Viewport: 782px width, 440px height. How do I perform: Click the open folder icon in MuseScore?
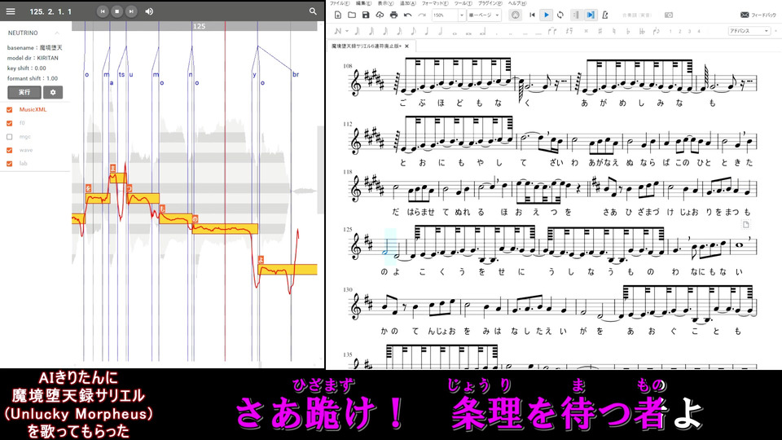click(352, 15)
